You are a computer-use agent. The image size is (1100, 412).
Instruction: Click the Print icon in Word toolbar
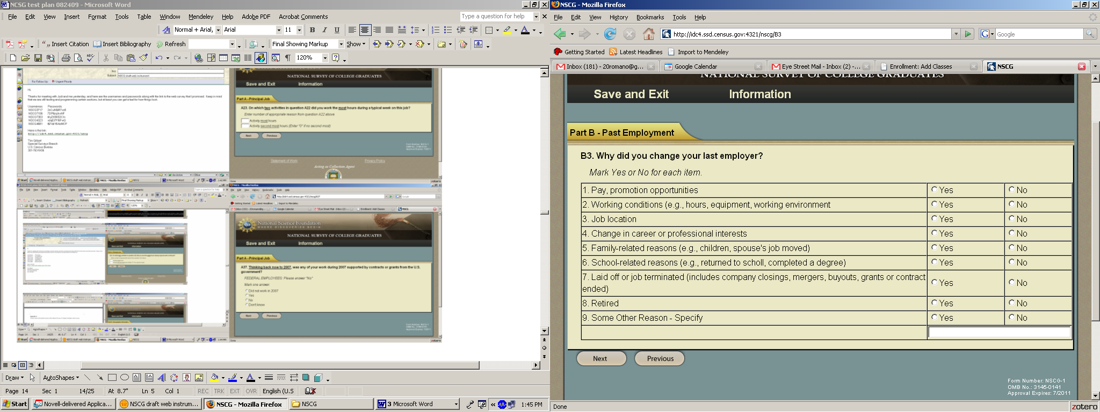[66, 58]
